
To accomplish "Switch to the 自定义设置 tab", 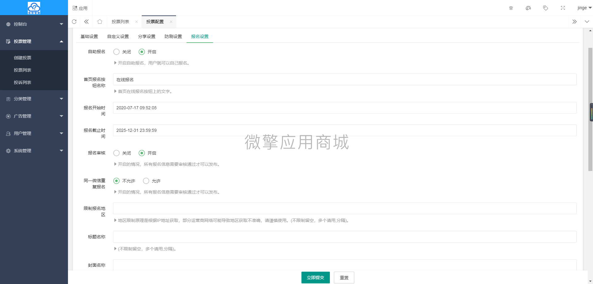I will point(118,36).
